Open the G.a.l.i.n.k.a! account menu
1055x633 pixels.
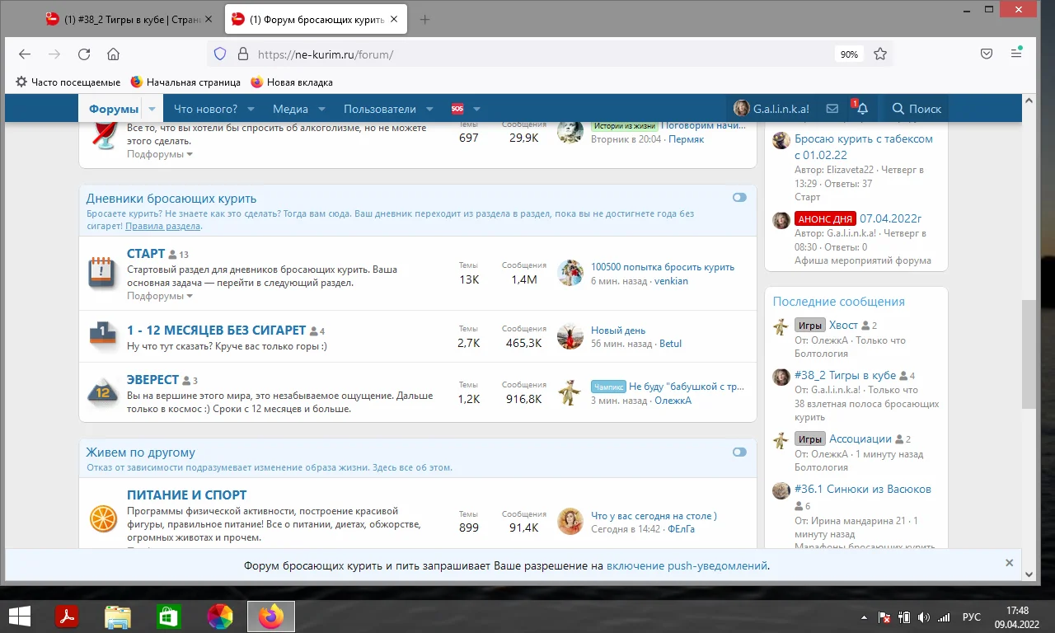tap(771, 109)
